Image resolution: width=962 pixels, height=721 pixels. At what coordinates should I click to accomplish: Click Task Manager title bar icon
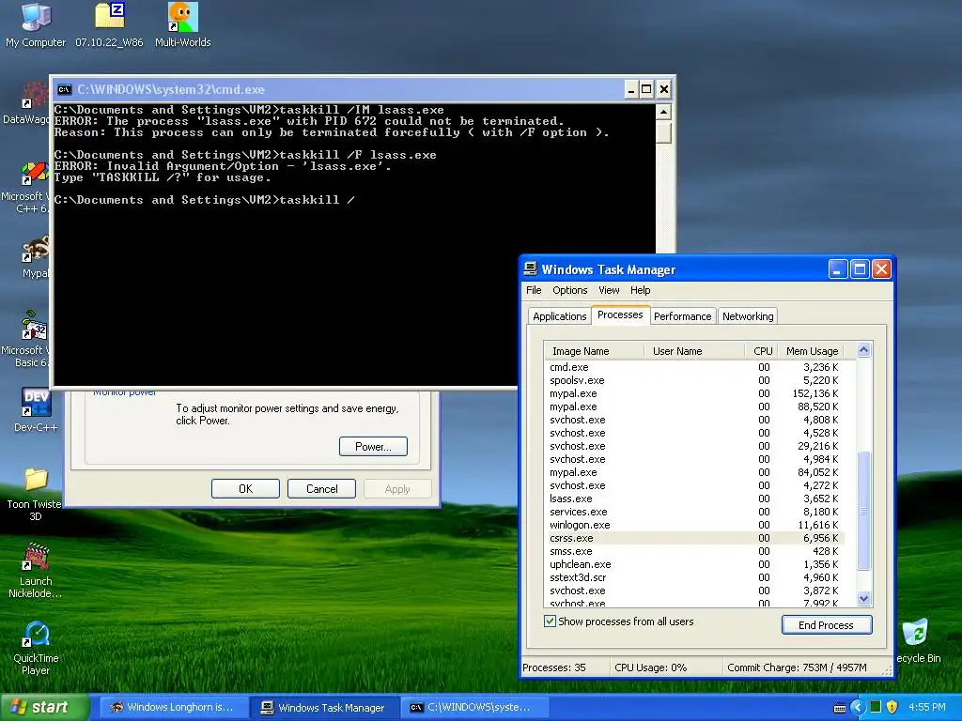(x=530, y=269)
